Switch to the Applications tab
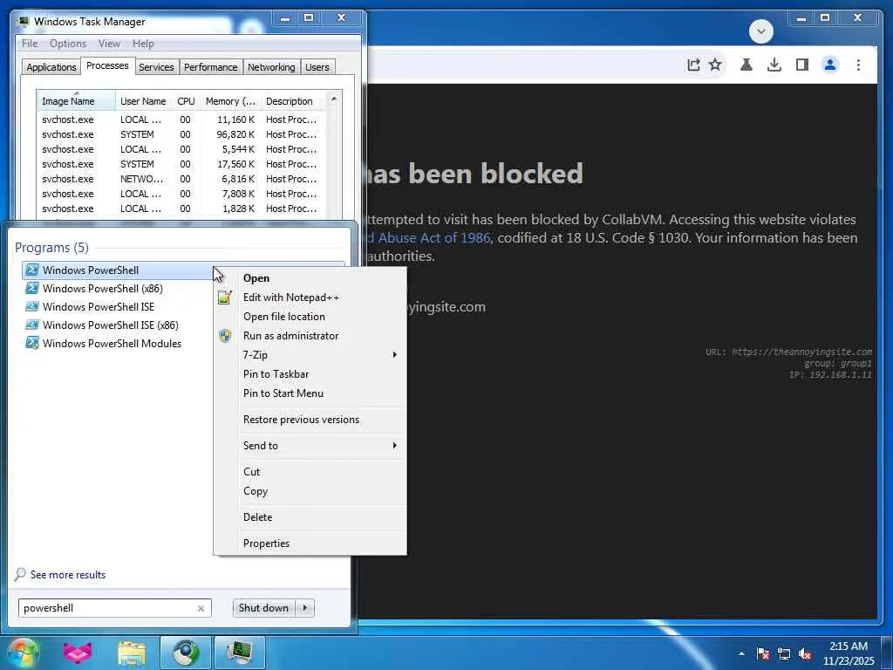The width and height of the screenshot is (893, 670). (51, 67)
